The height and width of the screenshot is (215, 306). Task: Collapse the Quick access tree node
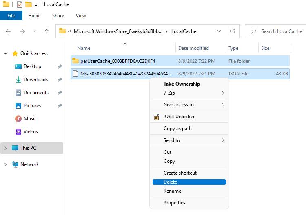click(x=5, y=53)
